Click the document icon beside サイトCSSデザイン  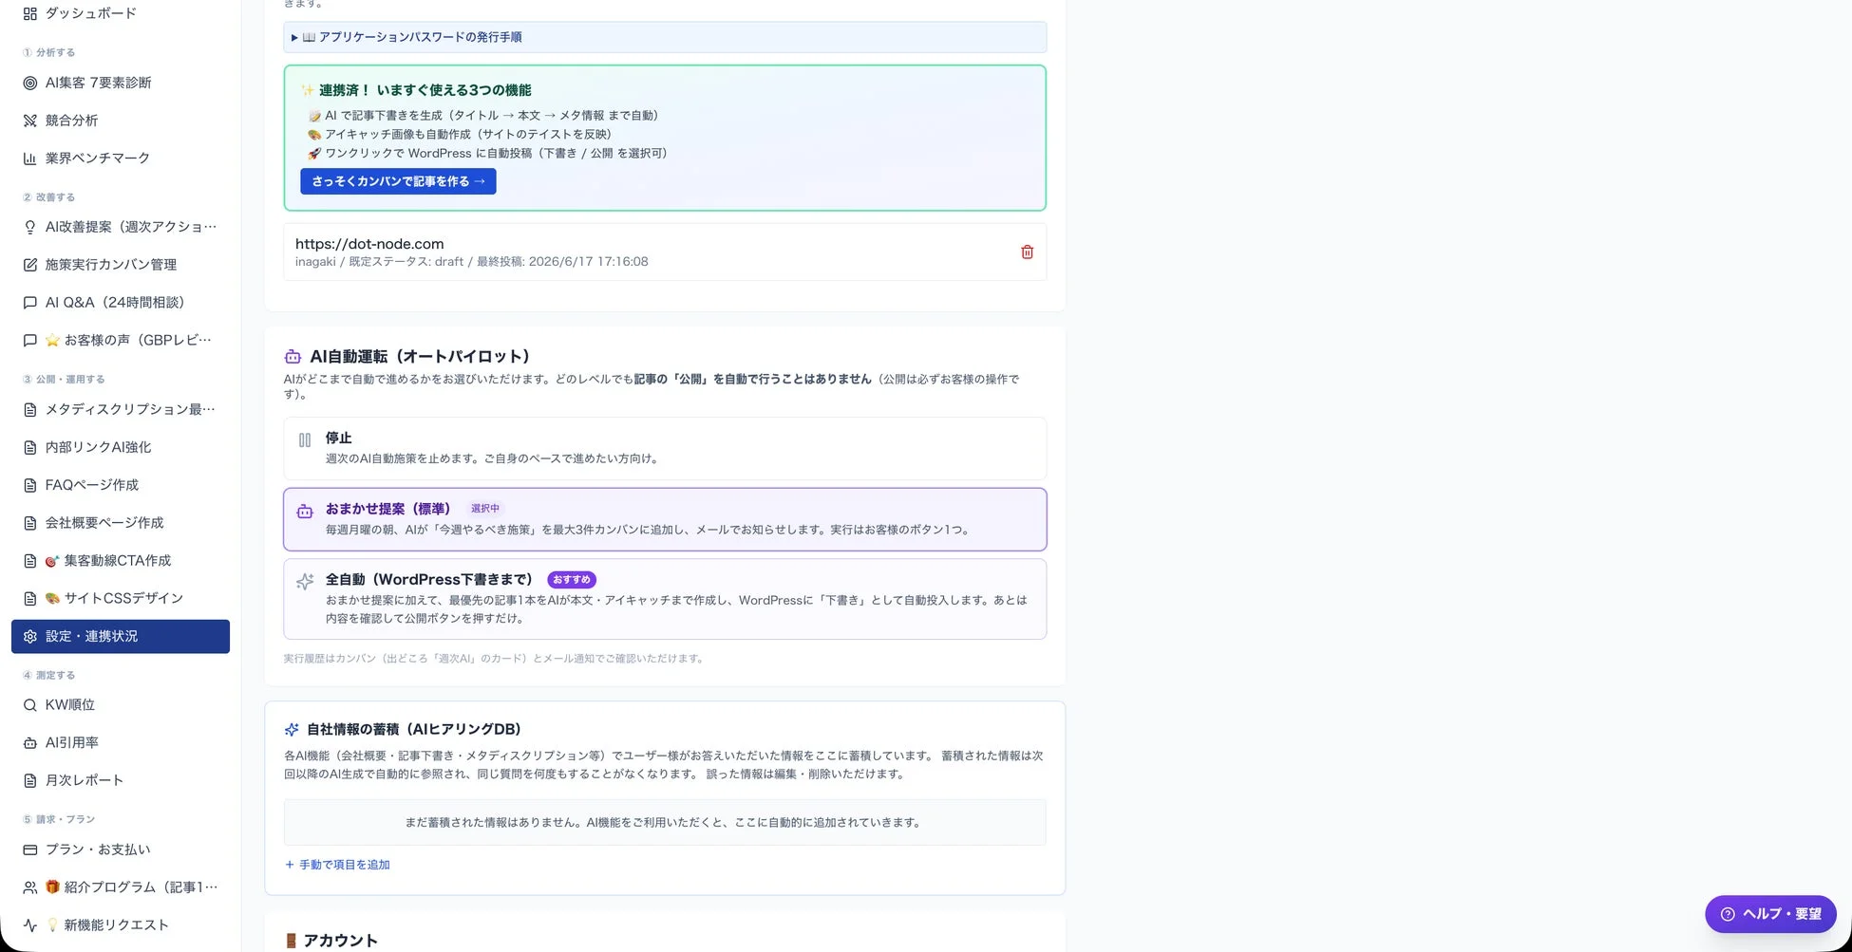pyautogui.click(x=30, y=599)
